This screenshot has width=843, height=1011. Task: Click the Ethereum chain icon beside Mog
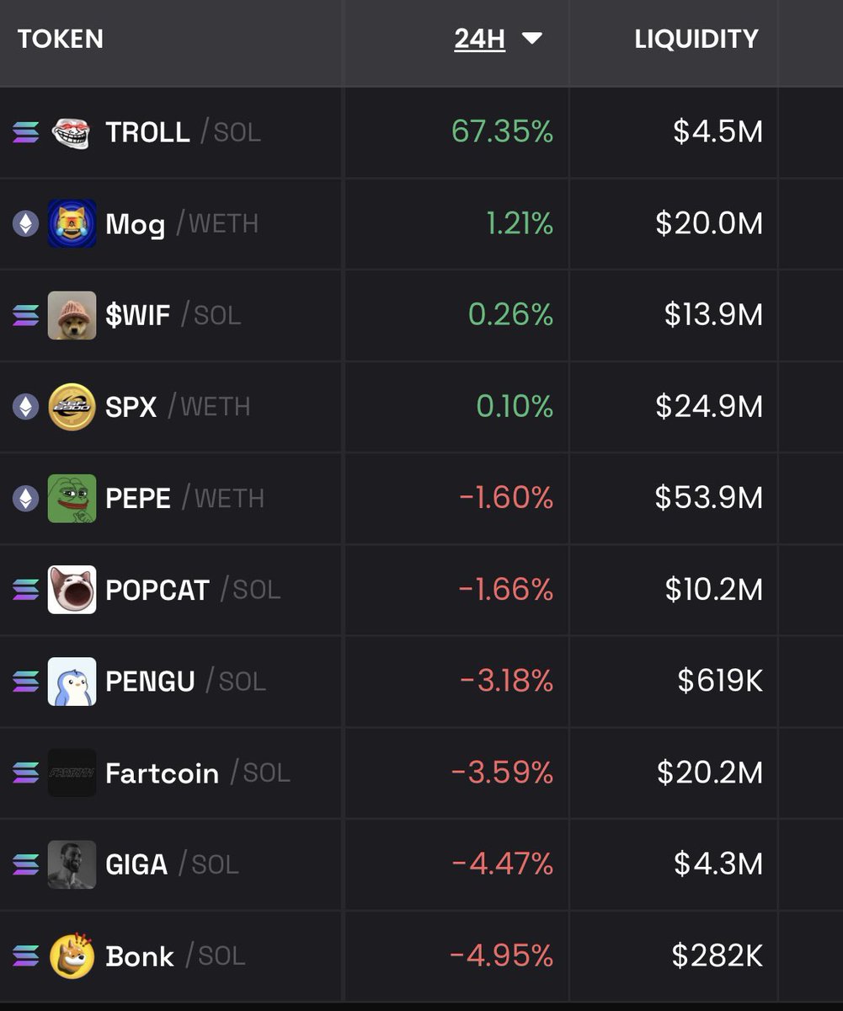(x=25, y=223)
